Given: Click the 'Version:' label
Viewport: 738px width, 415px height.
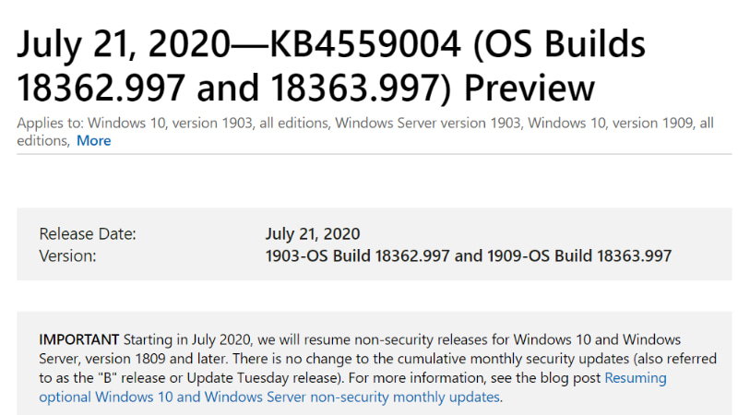Looking at the screenshot, I should pos(67,255).
